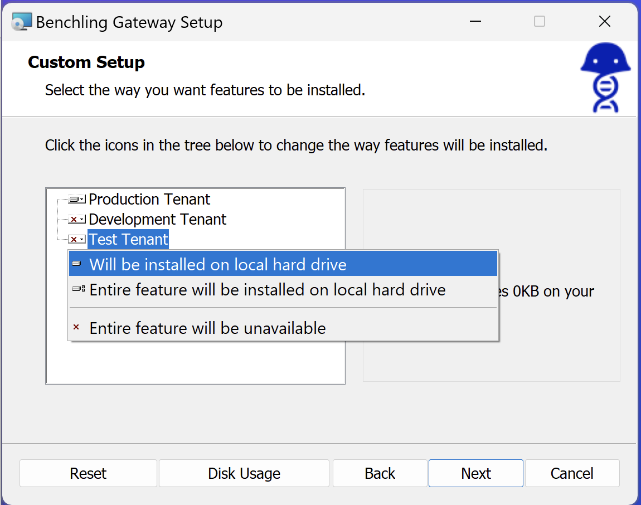Image resolution: width=641 pixels, height=505 pixels.
Task: Click hard drive icon beside 'Will be installed'
Action: [77, 264]
